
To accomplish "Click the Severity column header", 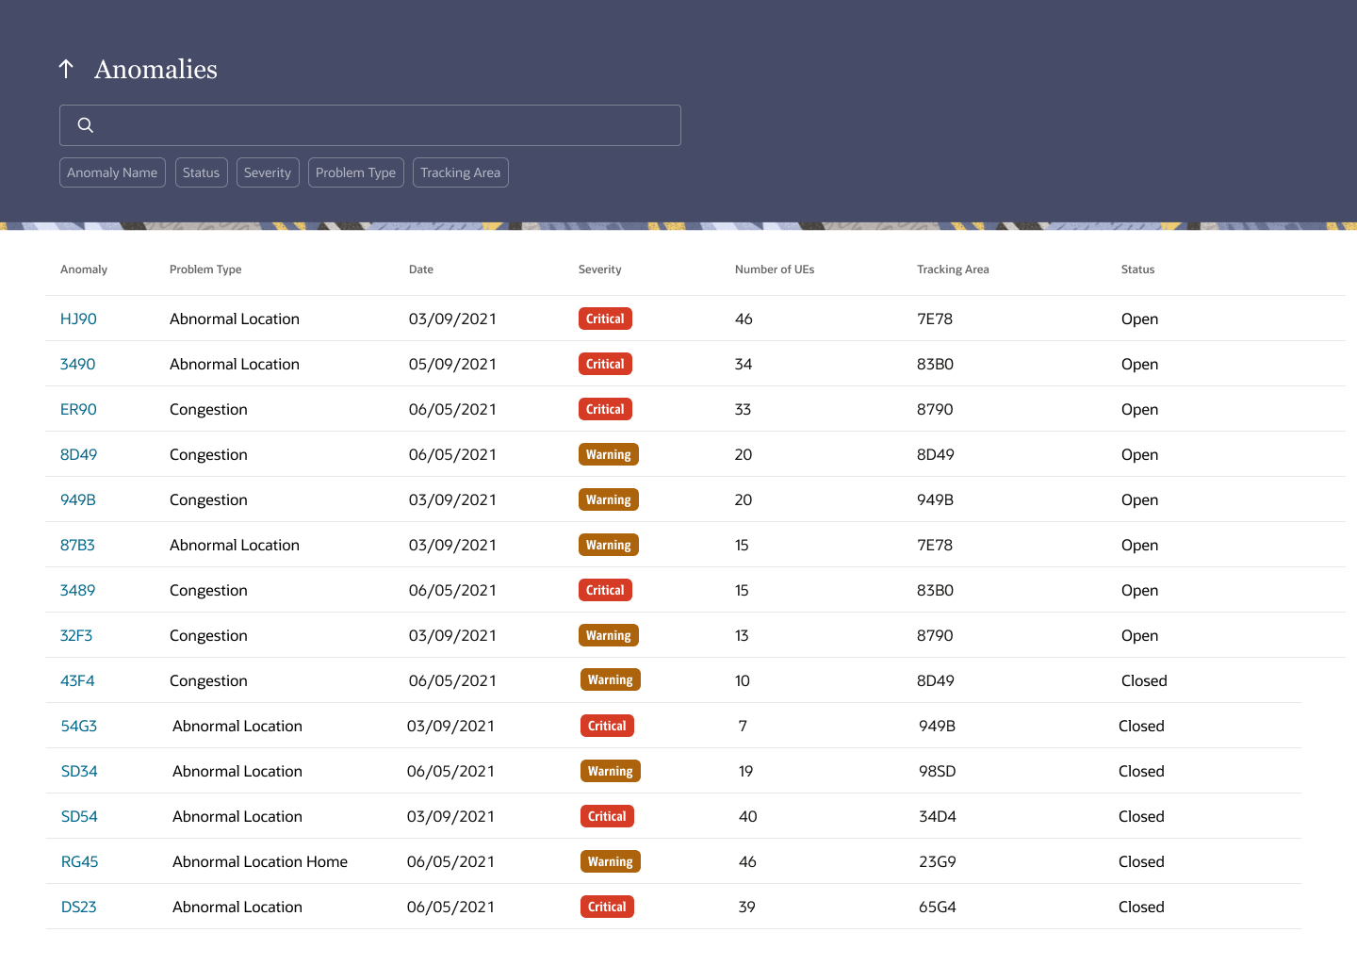I will 599,270.
